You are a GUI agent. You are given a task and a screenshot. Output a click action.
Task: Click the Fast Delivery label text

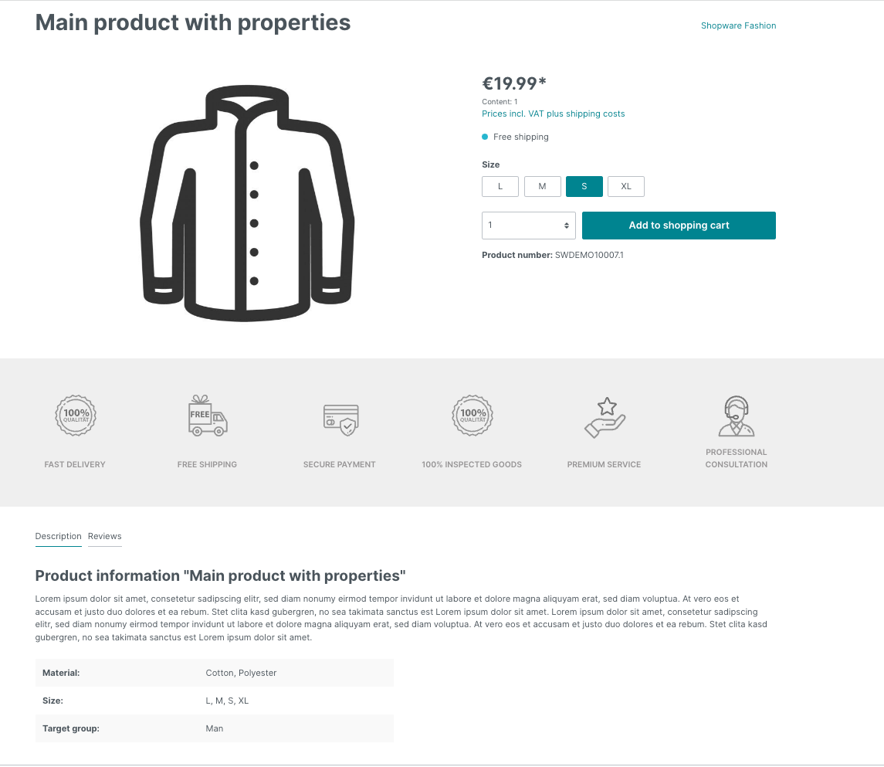tap(75, 465)
